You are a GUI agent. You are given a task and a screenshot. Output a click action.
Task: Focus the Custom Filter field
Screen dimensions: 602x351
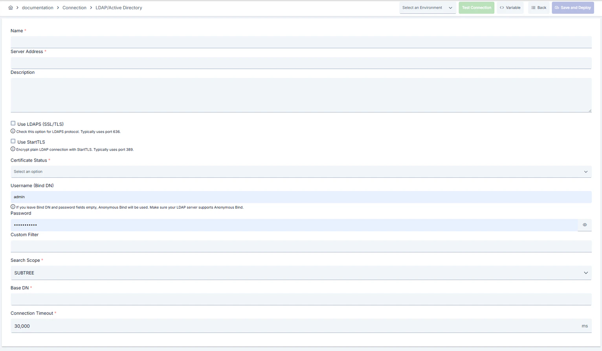pyautogui.click(x=301, y=246)
